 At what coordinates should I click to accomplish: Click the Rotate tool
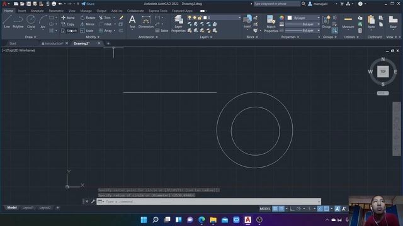click(88, 18)
